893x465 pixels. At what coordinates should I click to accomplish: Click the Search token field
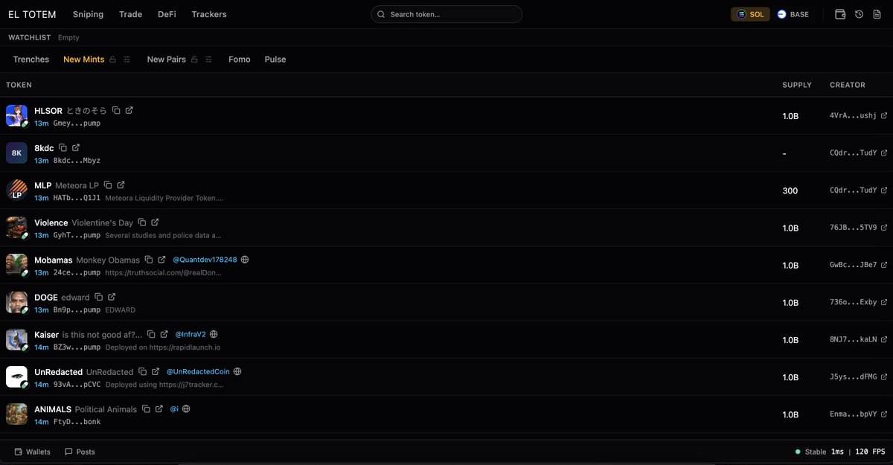point(446,14)
